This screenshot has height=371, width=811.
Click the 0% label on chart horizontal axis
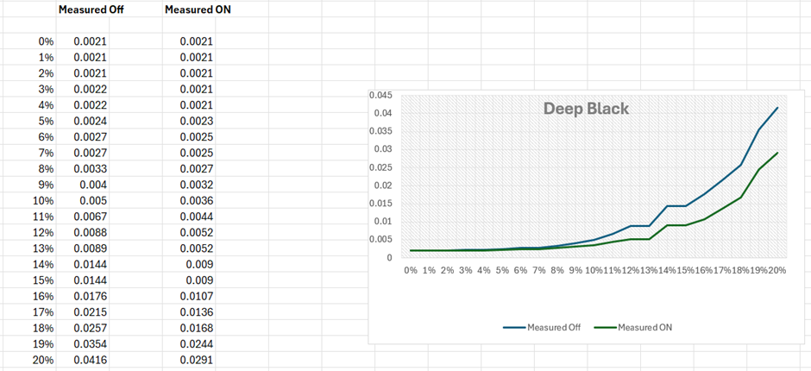point(411,270)
